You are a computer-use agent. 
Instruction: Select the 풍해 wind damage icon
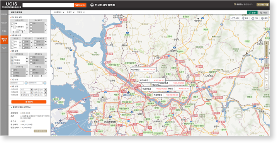[x=245, y=18]
